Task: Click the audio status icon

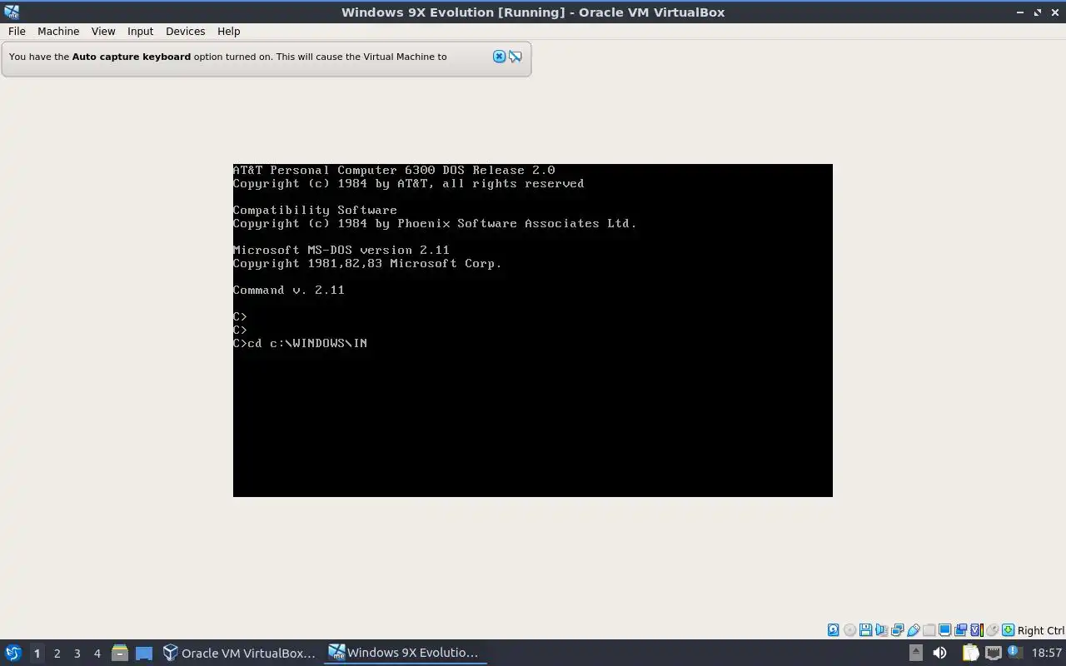Action: click(x=881, y=630)
